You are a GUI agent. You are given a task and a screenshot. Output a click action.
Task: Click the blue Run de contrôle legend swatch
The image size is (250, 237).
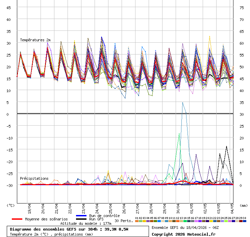pyautogui.click(x=81, y=216)
